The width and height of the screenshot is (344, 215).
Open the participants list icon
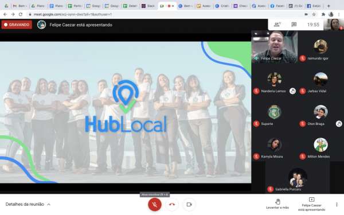tap(277, 25)
